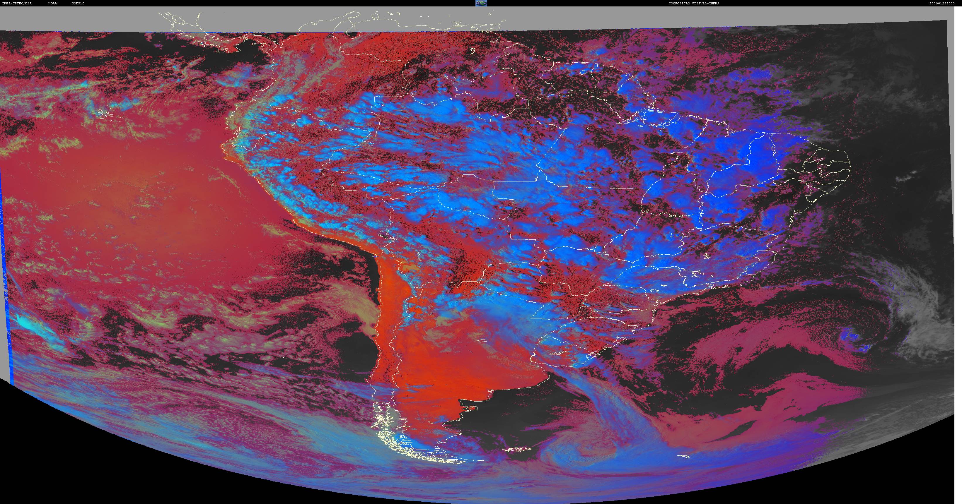Viewport: 962px width, 504px height.
Task: Click the 'NOAA' label in header
Action: 53,3
